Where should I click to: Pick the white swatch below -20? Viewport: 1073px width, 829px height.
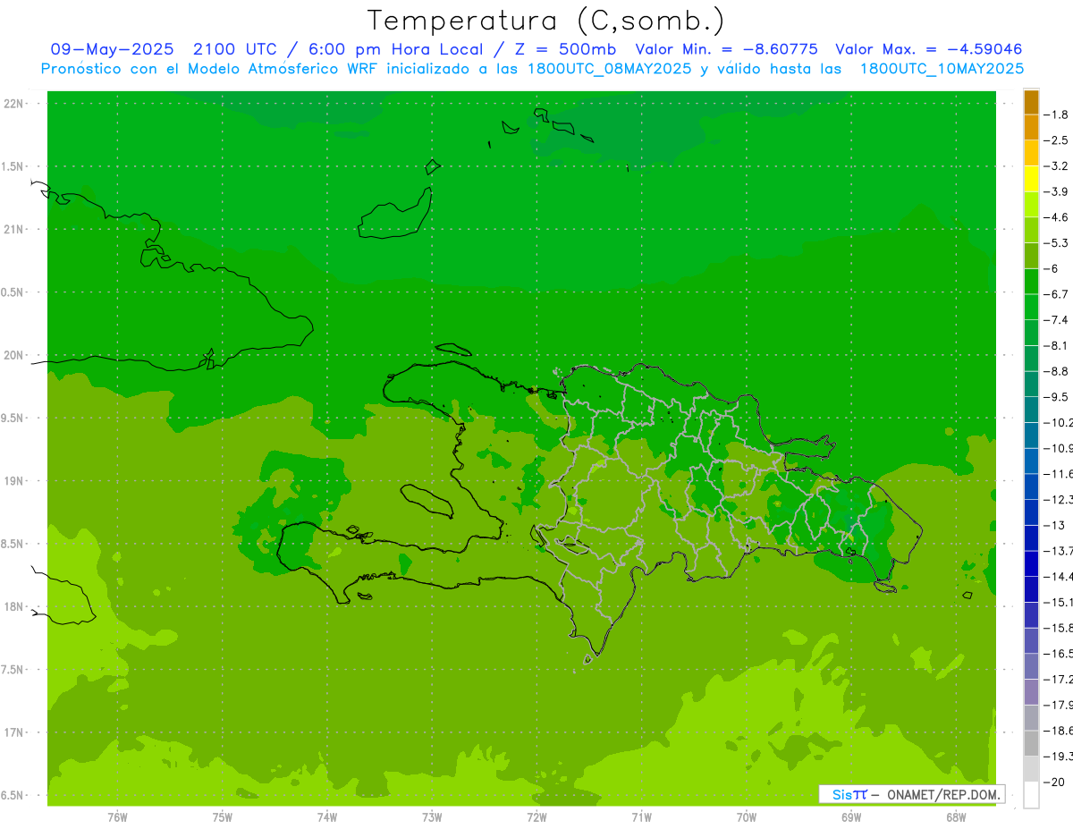tap(1031, 795)
